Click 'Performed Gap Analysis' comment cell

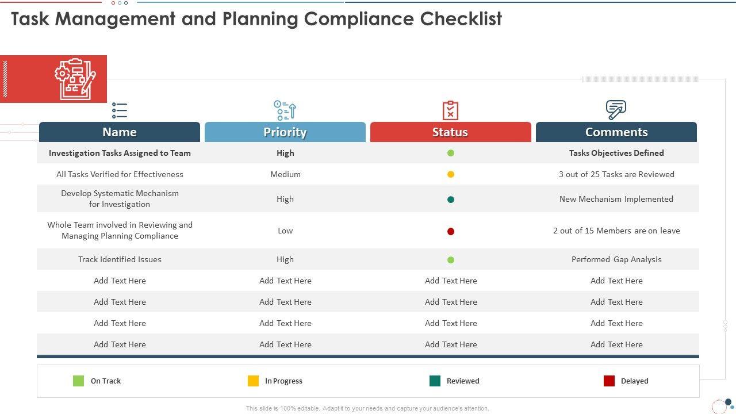coord(616,259)
